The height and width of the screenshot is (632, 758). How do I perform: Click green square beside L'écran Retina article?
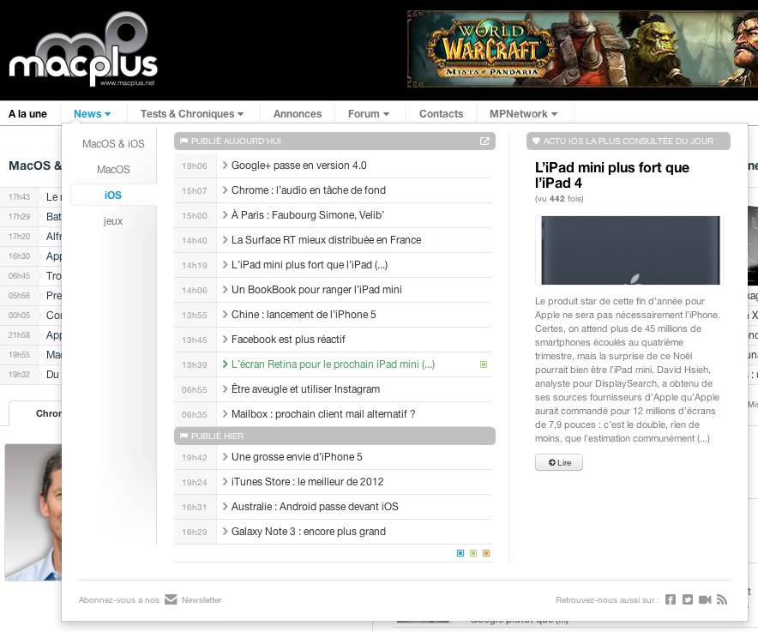[x=484, y=364]
